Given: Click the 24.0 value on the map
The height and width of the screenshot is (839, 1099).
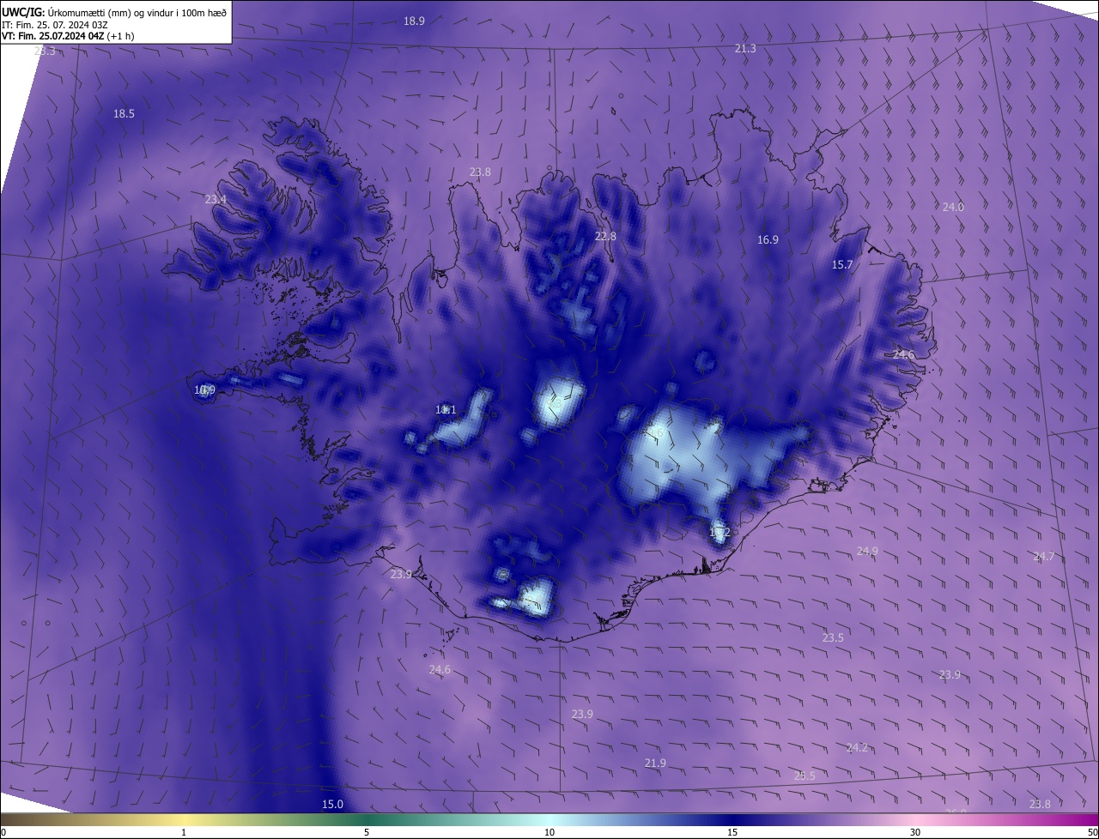Looking at the screenshot, I should [953, 207].
